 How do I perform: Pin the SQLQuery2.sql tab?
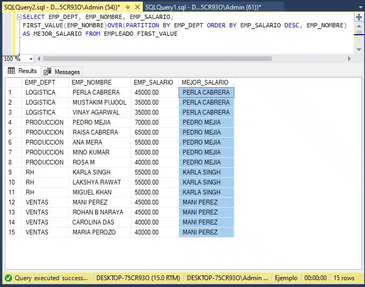point(127,7)
